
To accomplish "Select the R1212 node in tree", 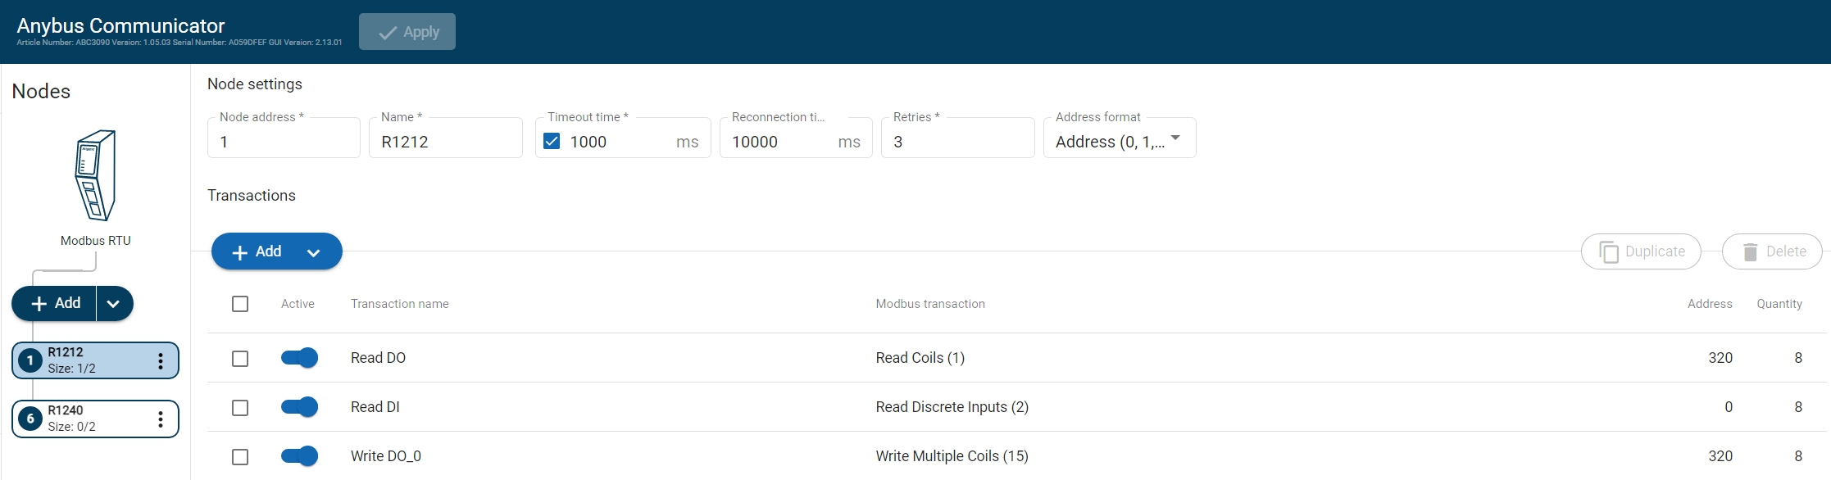I will pos(90,360).
